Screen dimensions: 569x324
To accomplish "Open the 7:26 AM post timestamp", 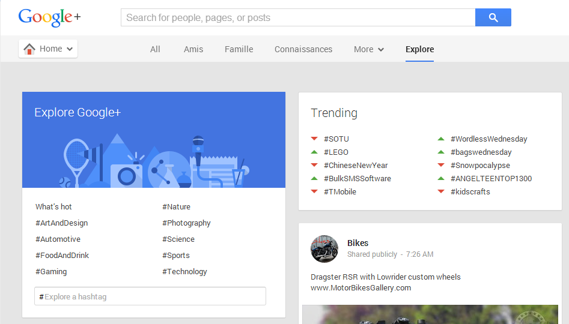I will point(420,254).
